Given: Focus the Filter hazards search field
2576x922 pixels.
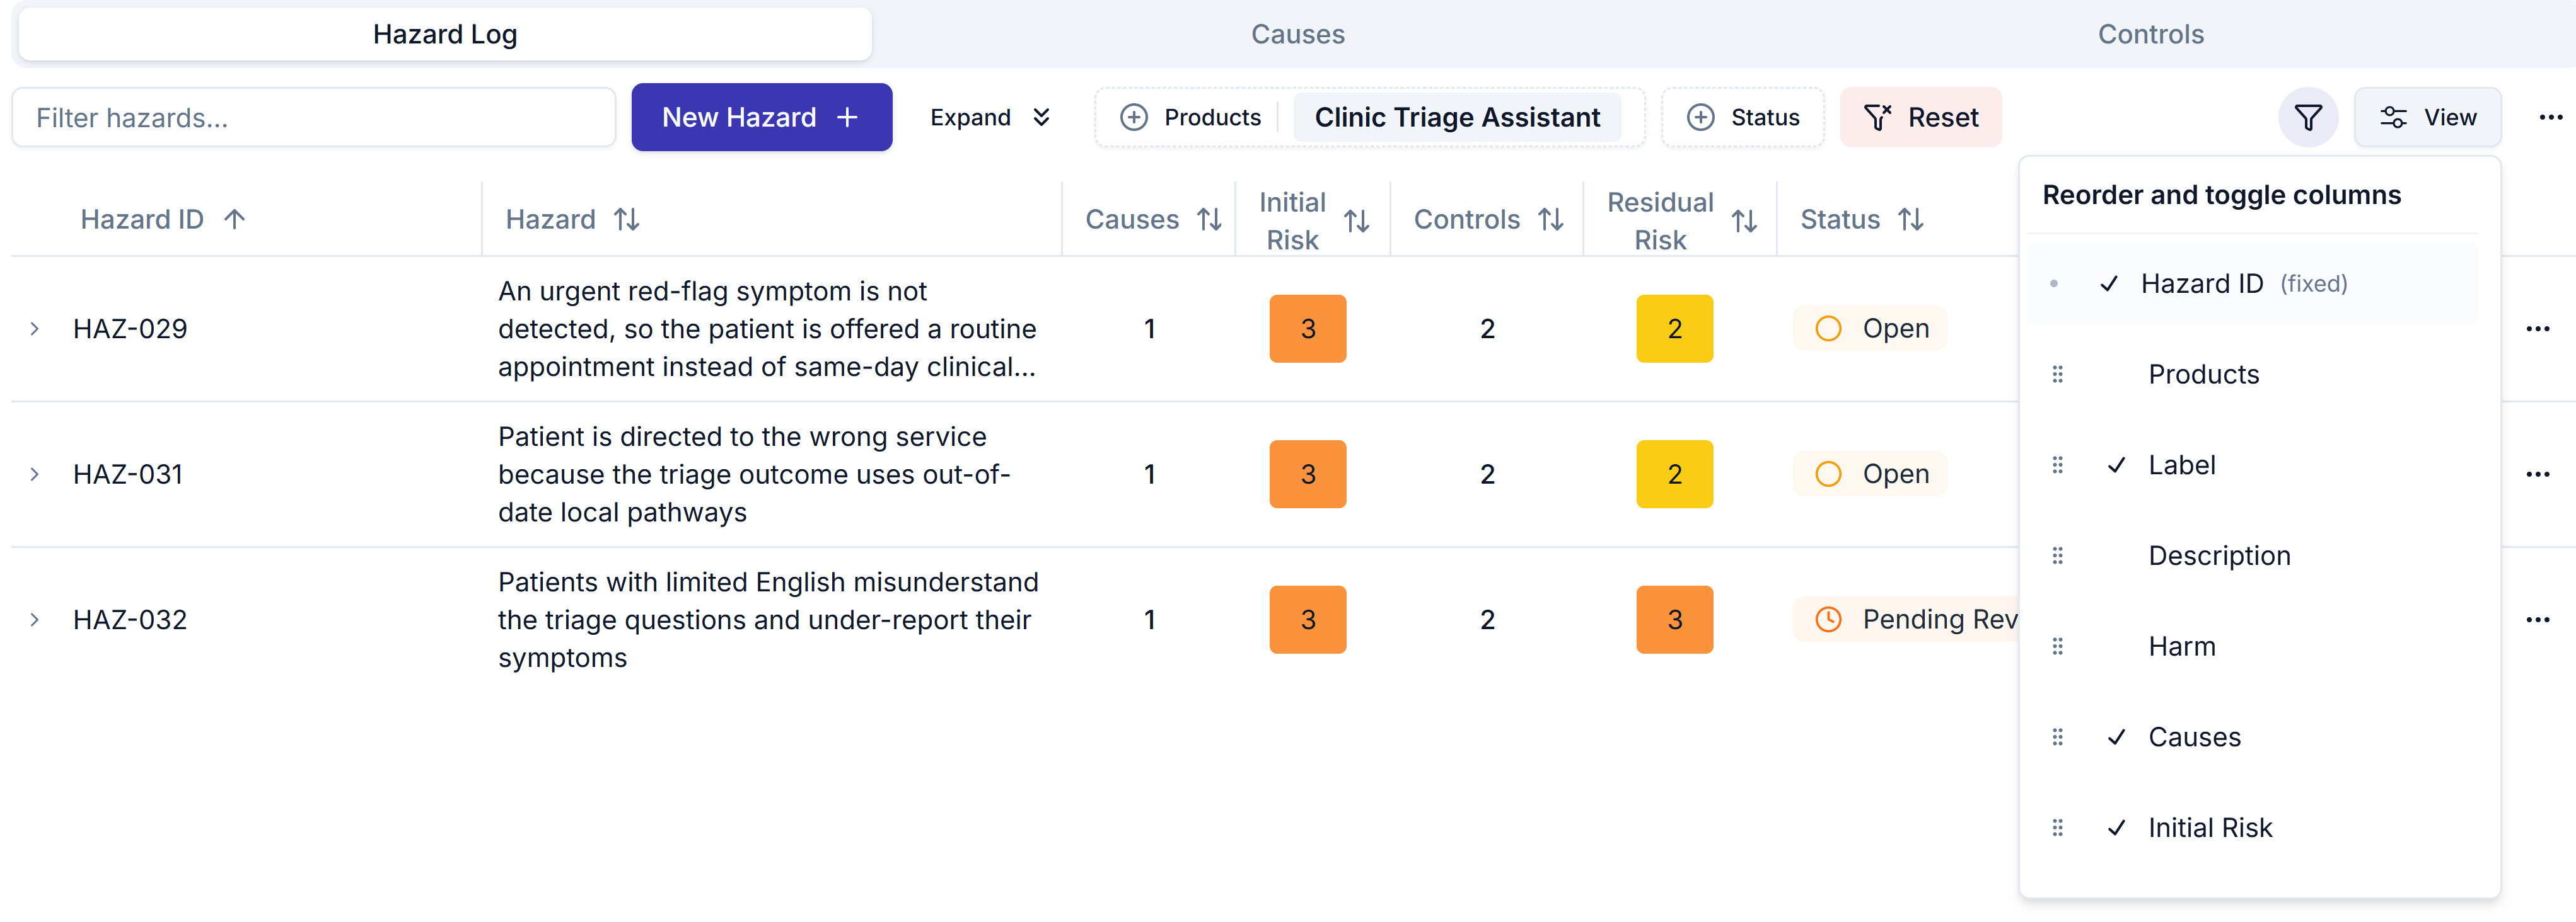Looking at the screenshot, I should [x=314, y=118].
